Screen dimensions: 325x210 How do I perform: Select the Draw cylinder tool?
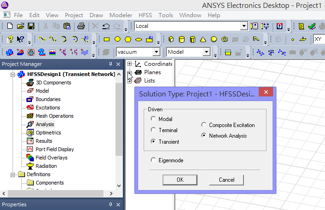coord(182,39)
